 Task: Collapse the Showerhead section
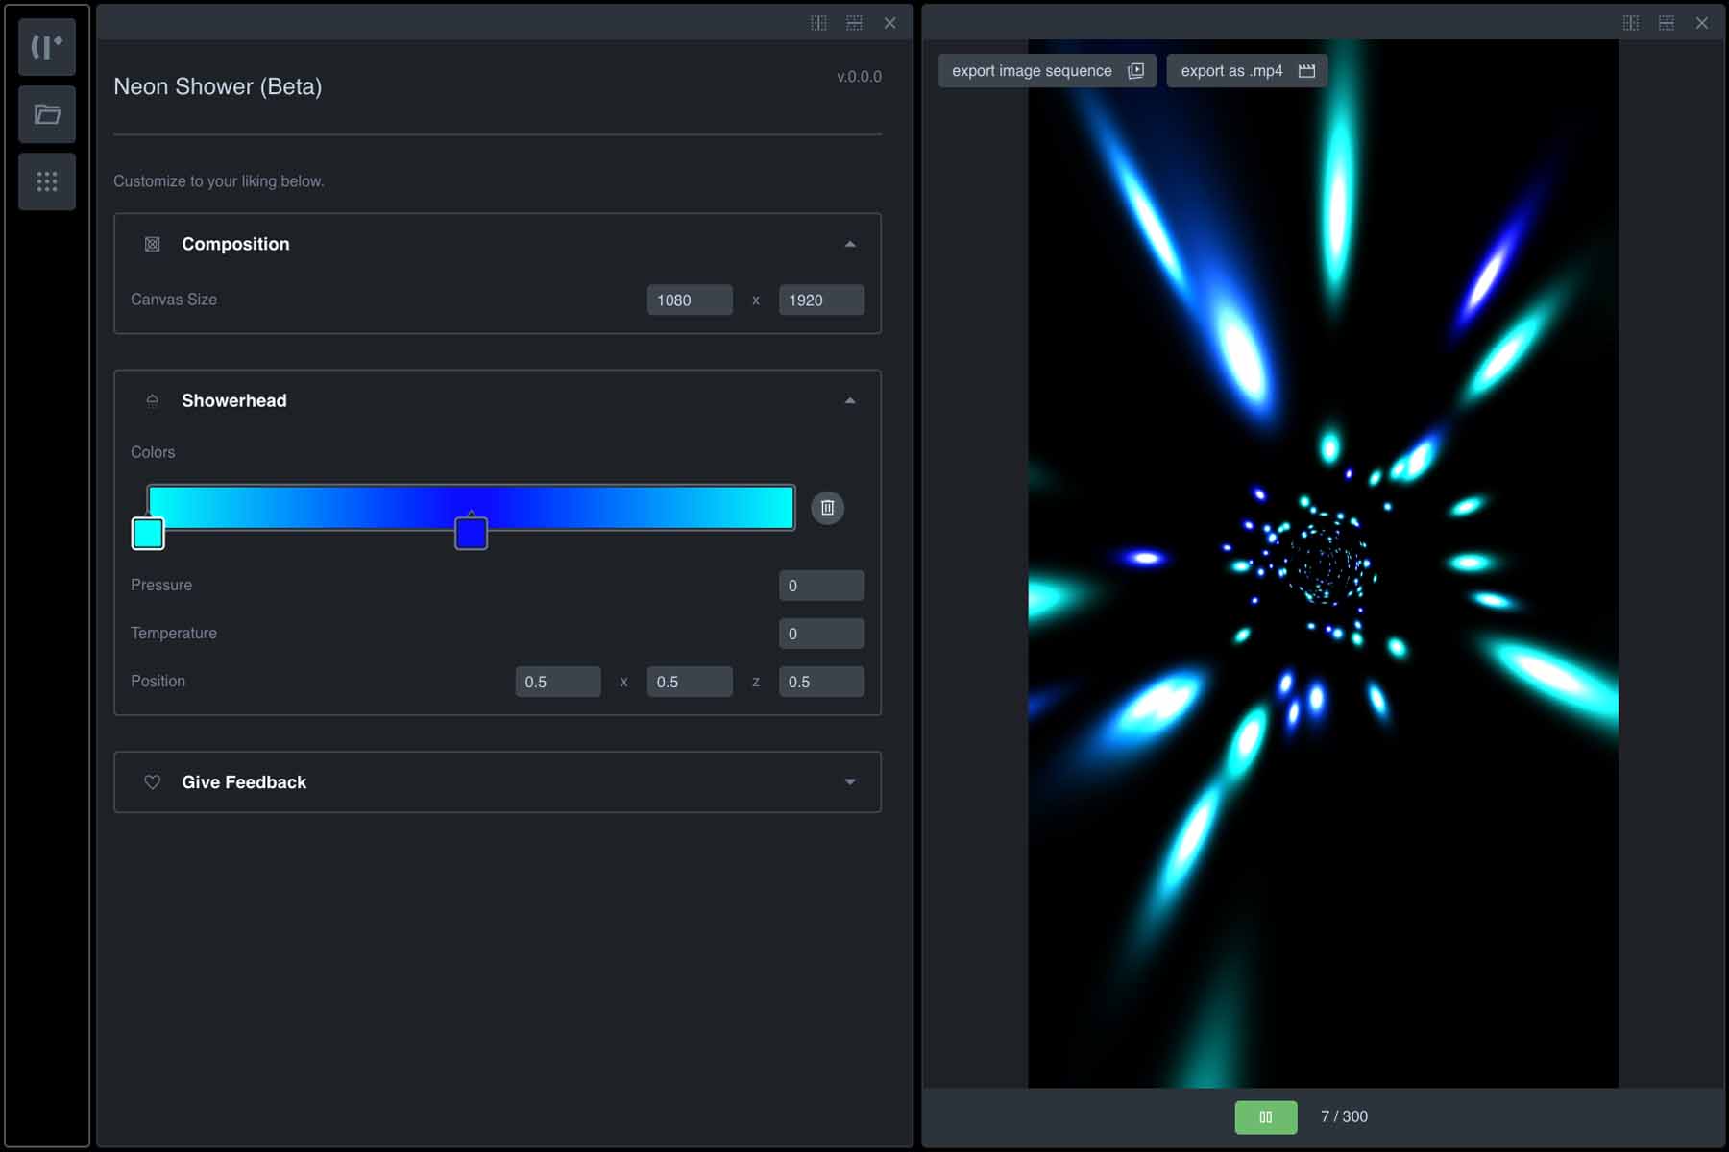(849, 399)
